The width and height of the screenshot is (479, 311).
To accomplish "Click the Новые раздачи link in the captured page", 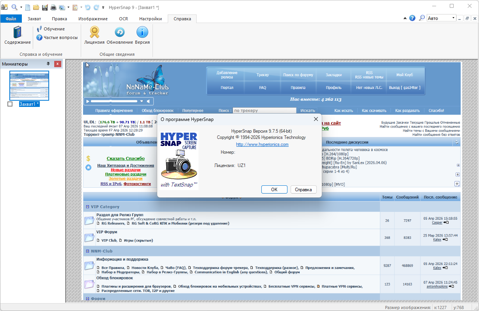I will (126, 170).
